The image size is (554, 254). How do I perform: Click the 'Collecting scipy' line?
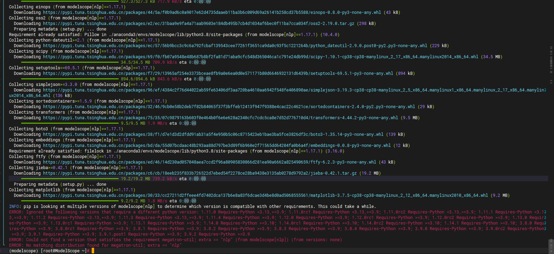coord(66,51)
